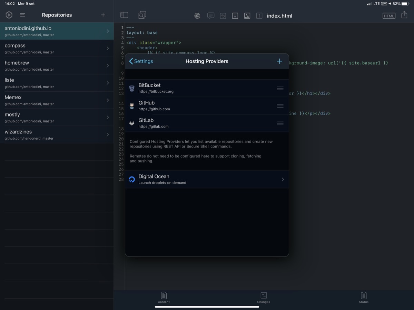Screen dimensions: 414x310
Task: Add a new hosting provider
Action: tap(279, 61)
